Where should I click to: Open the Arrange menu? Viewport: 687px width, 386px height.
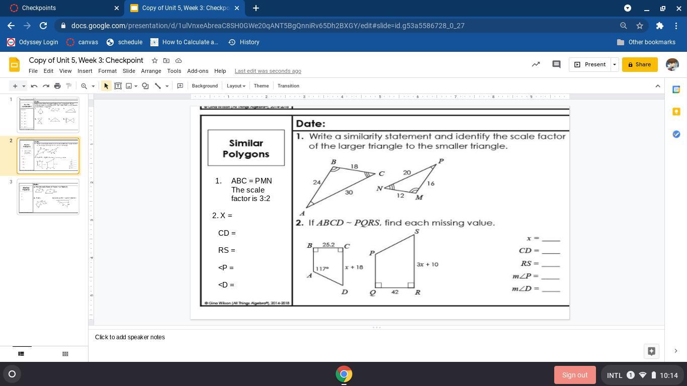tap(151, 71)
